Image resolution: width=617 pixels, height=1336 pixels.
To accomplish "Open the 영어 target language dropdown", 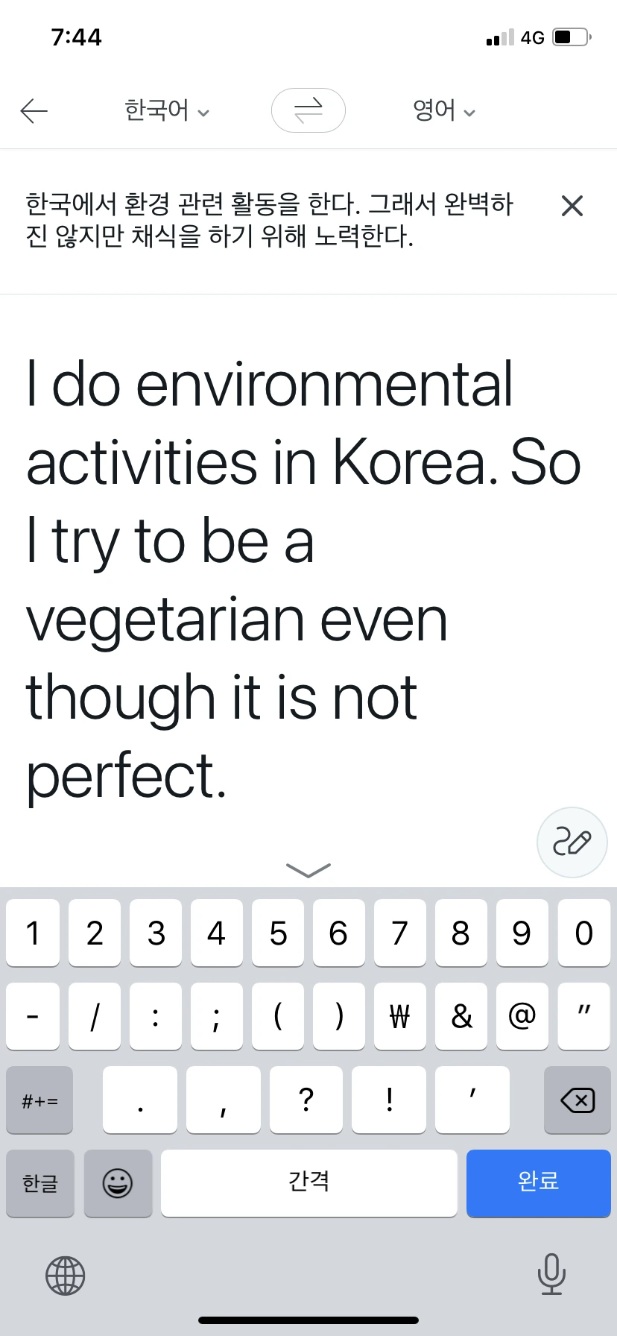I will point(443,111).
